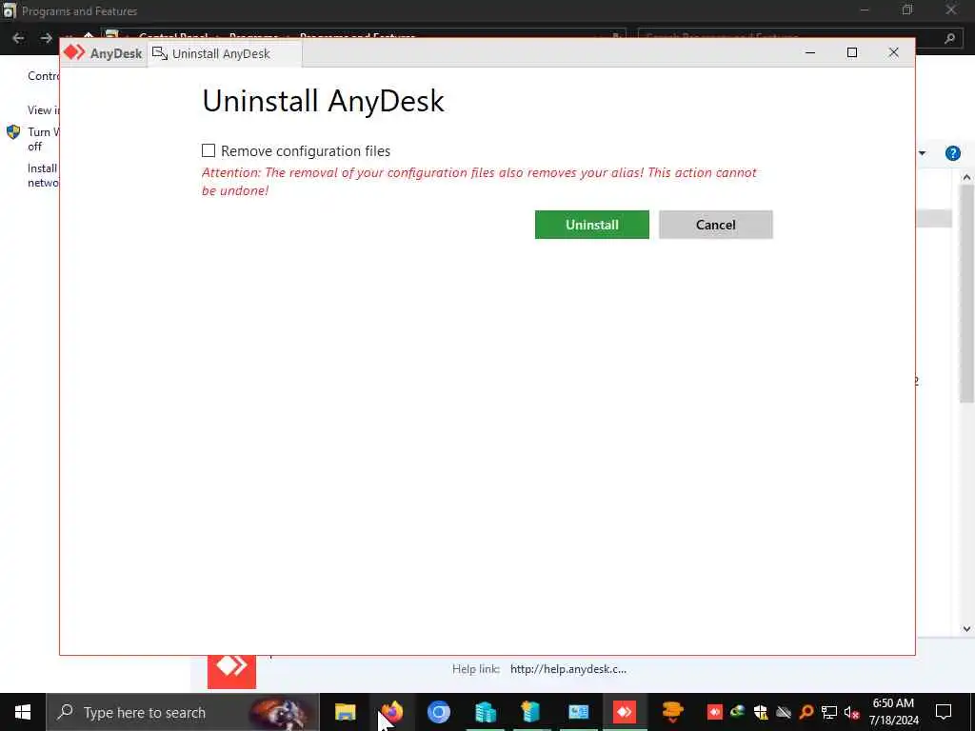Screen dimensions: 975x731
Task: Click the search magnifier in Programs and Features
Action: point(949,38)
